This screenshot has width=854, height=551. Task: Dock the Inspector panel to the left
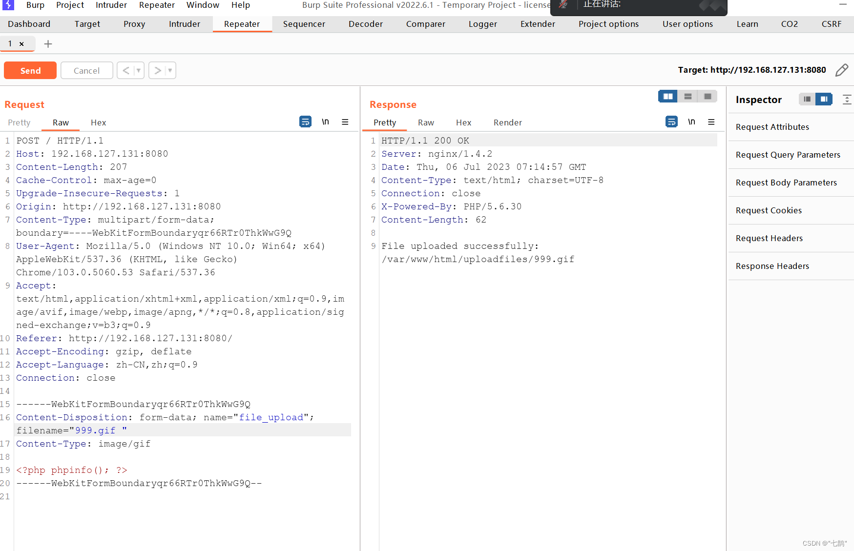click(x=807, y=99)
